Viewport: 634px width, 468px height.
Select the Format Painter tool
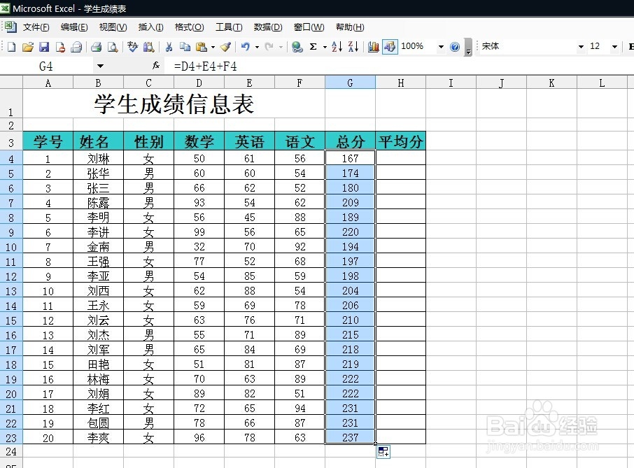[x=224, y=47]
